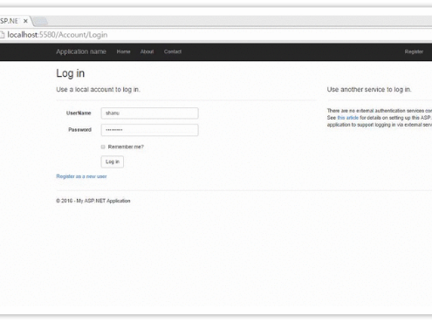
Task: Submit with the Log in button
Action: pos(113,161)
